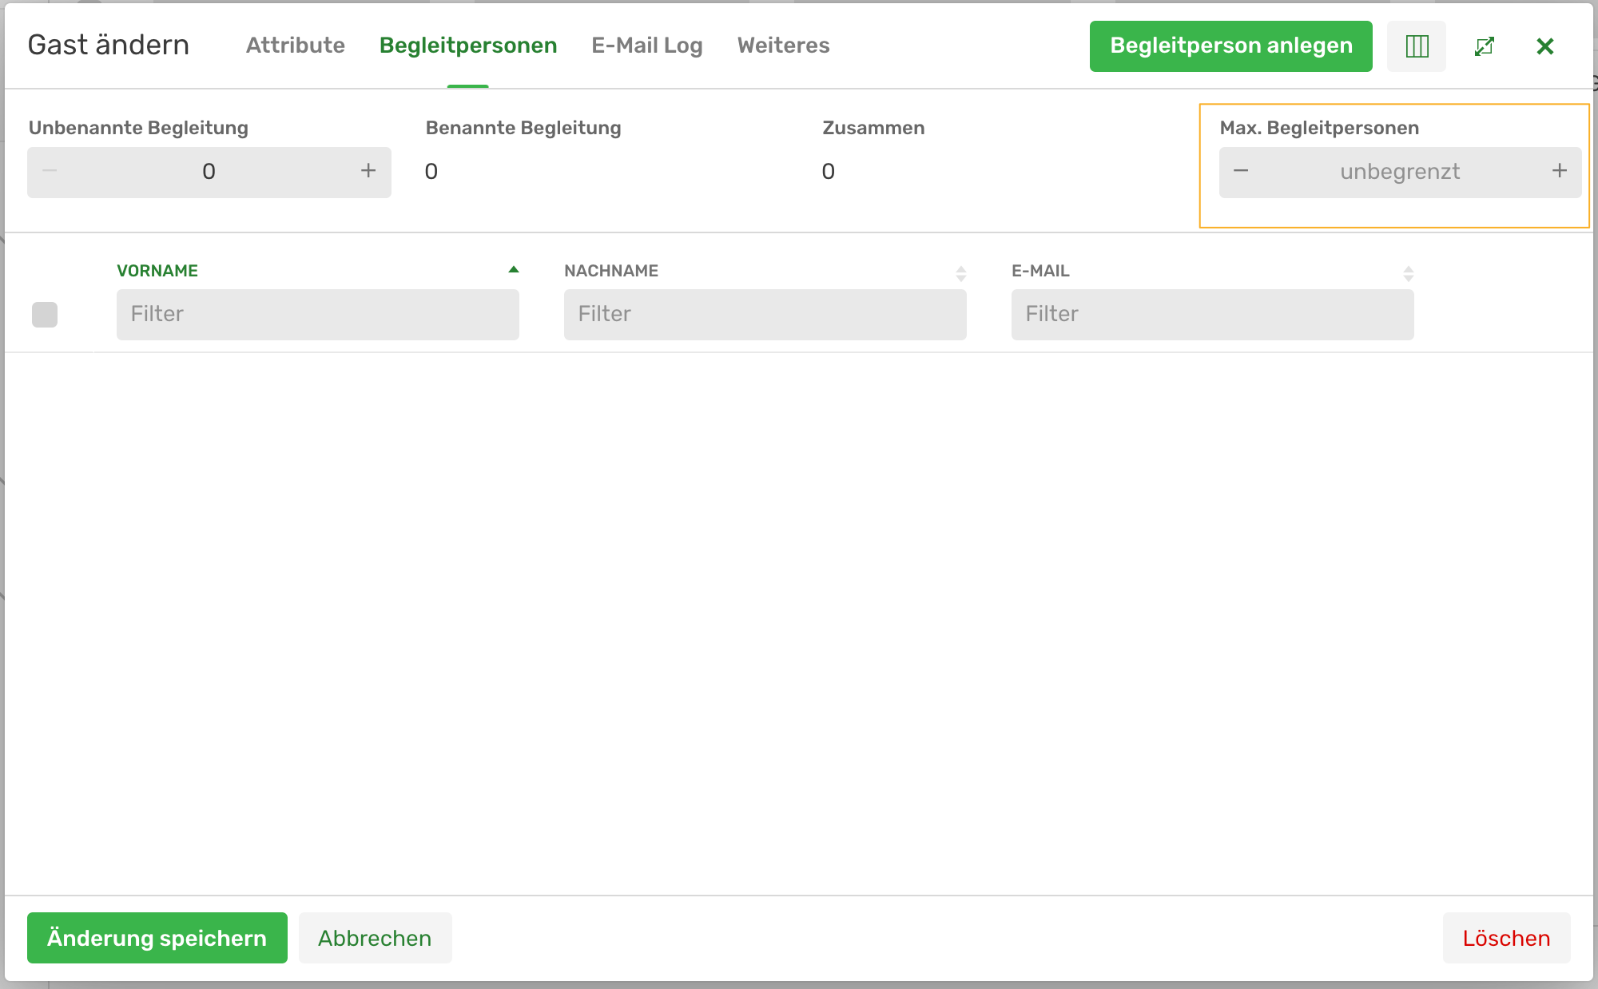
Task: Toggle the select-all rows checkbox
Action: pos(45,315)
